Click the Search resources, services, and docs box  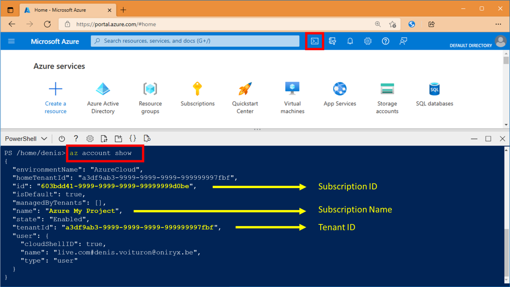195,41
